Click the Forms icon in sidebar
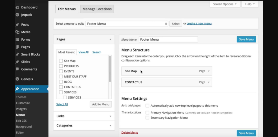 pyautogui.click(x=17, y=40)
